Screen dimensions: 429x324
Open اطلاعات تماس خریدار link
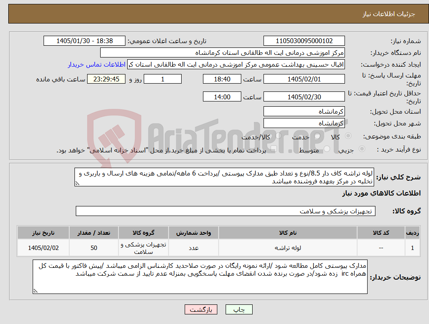pos(97,64)
